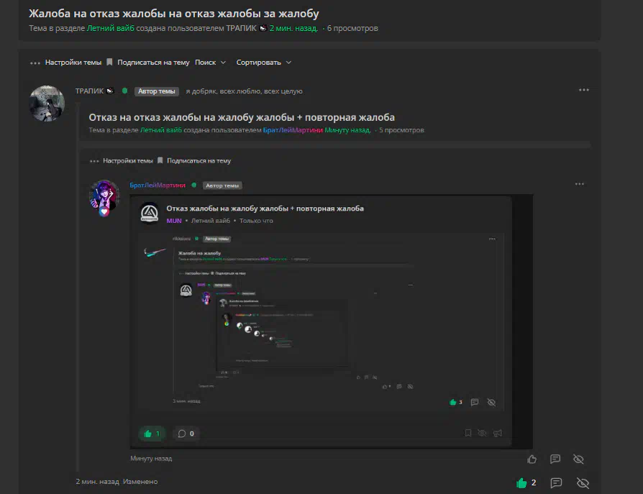The width and height of the screenshot is (643, 494).
Task: Open Летний вайб section link in header
Action: (110, 28)
